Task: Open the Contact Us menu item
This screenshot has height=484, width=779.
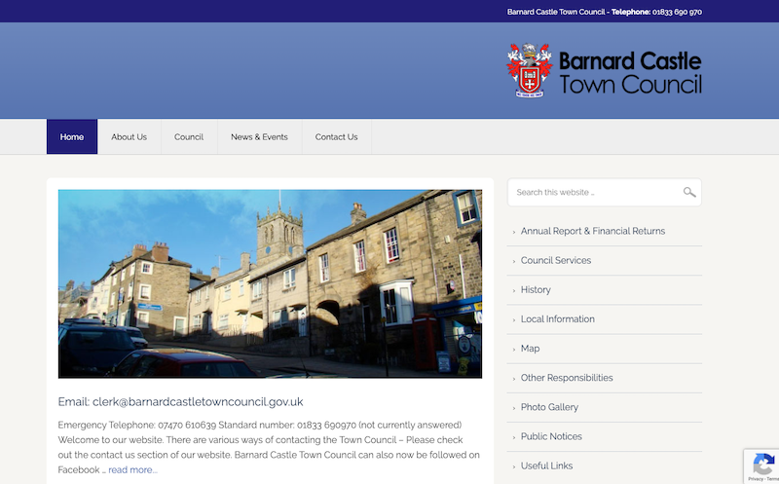Action: [336, 137]
